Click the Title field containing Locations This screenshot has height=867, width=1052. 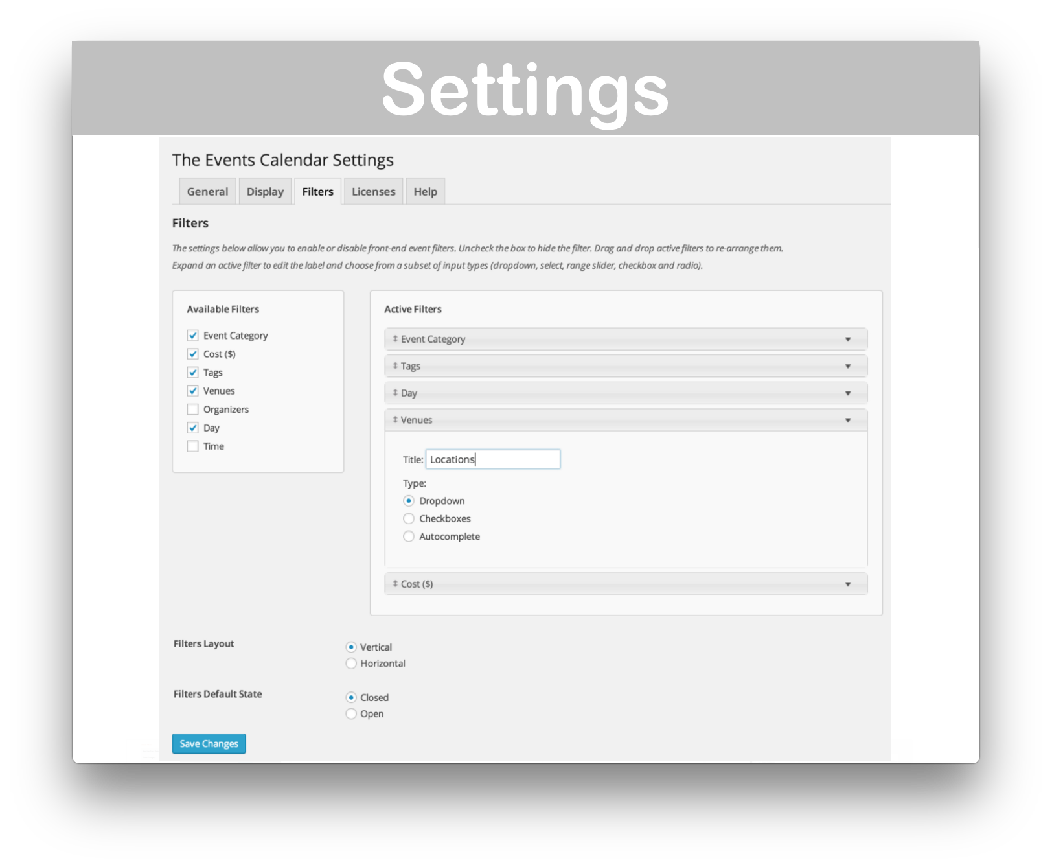(493, 459)
